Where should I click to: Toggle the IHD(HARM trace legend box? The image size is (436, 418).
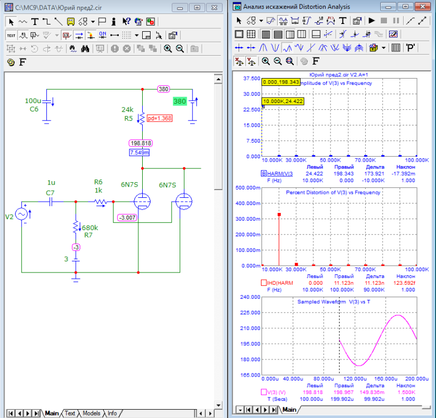coord(264,283)
